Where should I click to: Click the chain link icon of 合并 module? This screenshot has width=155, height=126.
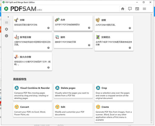pyautogui.click(x=57, y=20)
